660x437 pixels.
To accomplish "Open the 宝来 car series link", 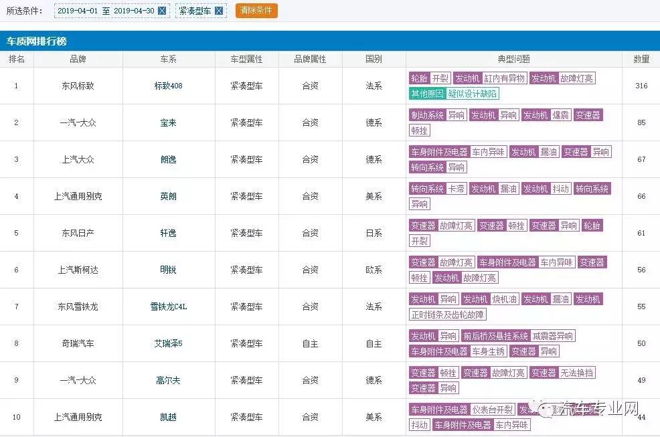I will coord(169,123).
